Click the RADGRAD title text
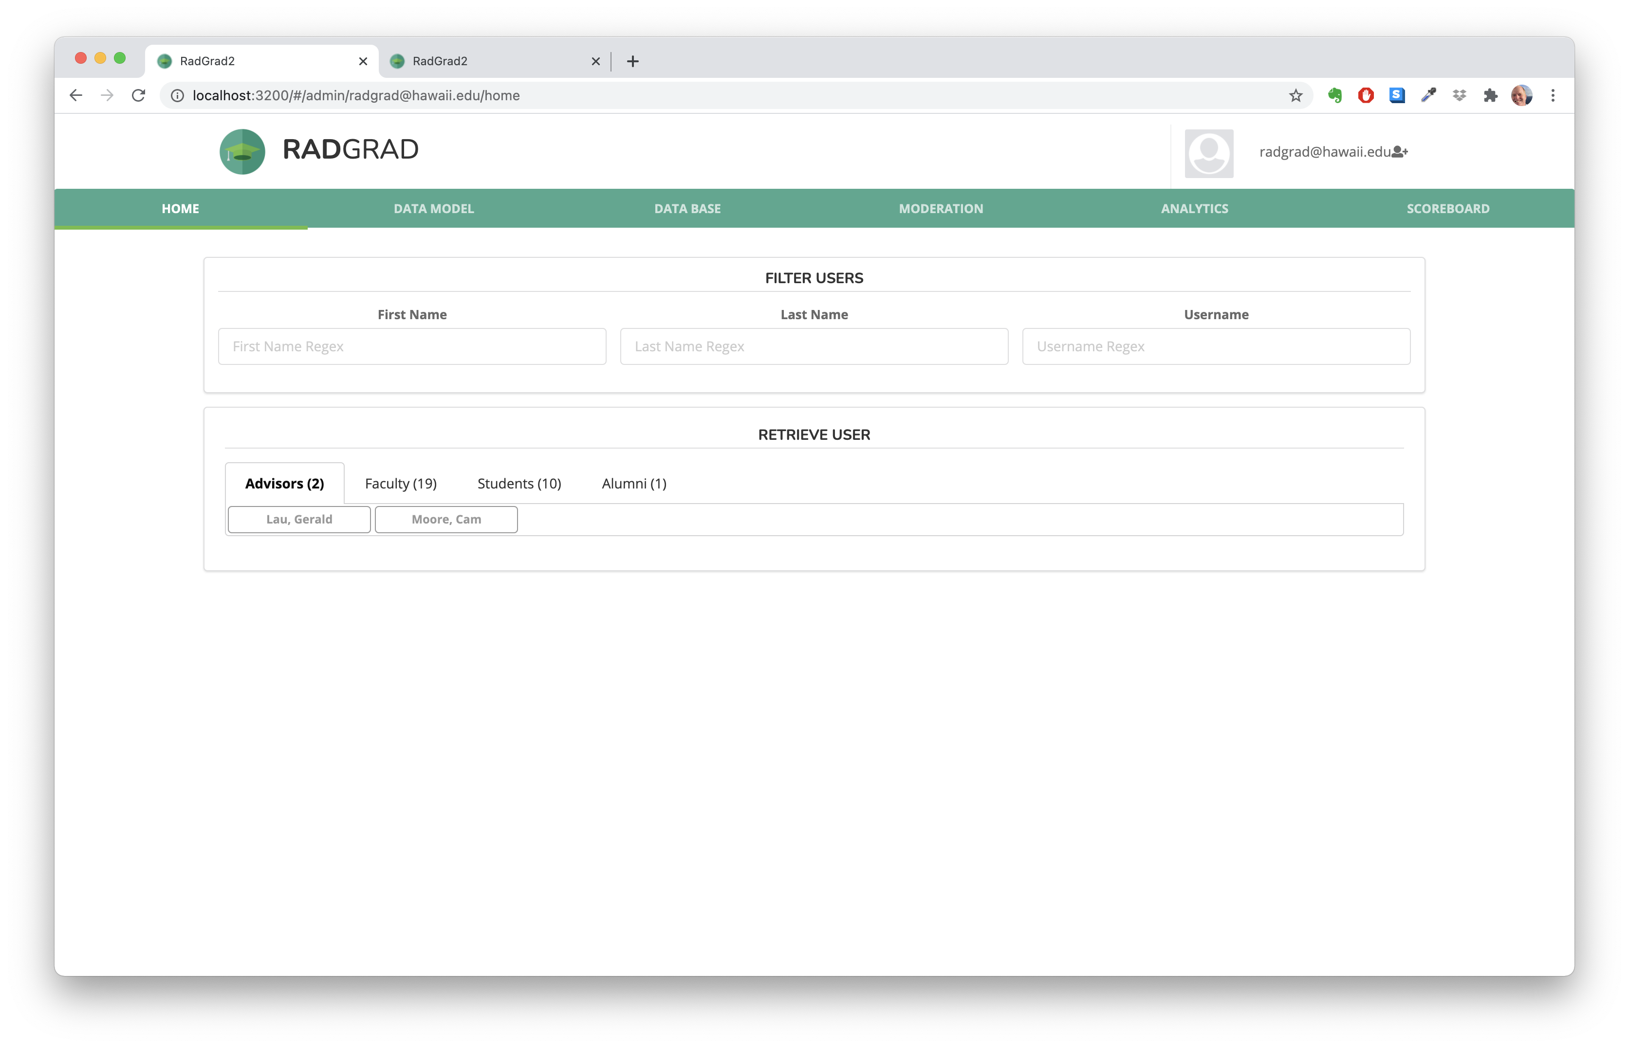 click(350, 149)
